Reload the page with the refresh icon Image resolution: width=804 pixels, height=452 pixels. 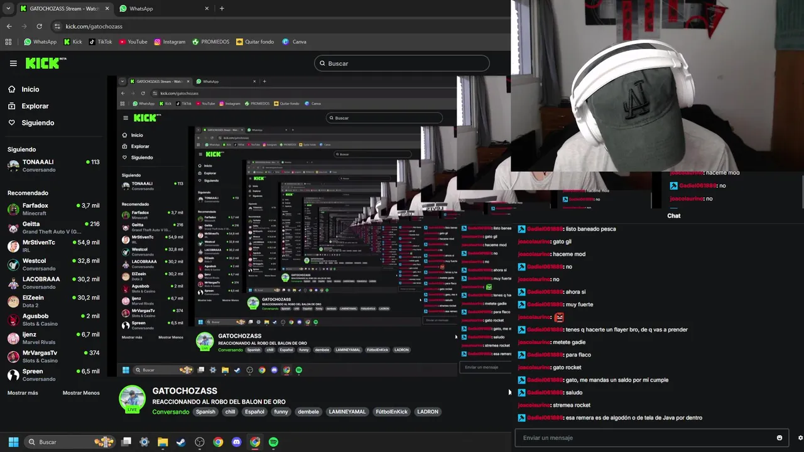point(39,26)
